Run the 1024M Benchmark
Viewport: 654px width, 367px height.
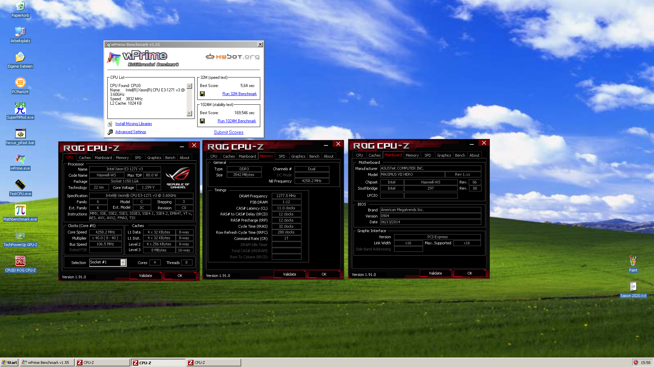coord(237,121)
